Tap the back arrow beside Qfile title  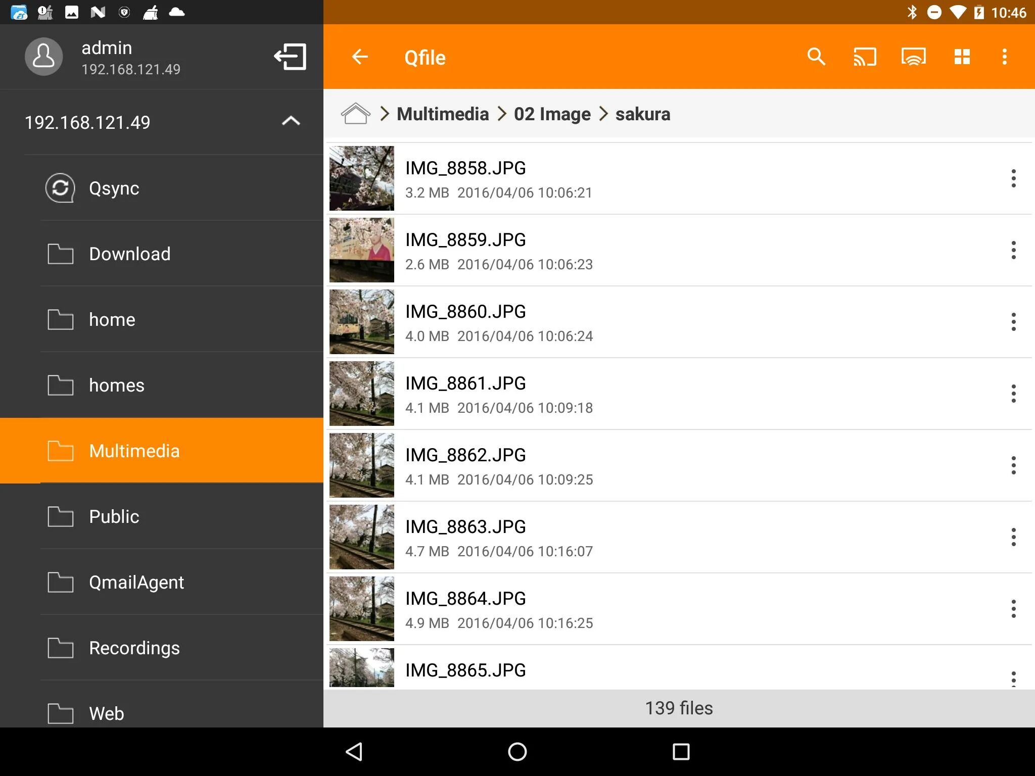[359, 57]
